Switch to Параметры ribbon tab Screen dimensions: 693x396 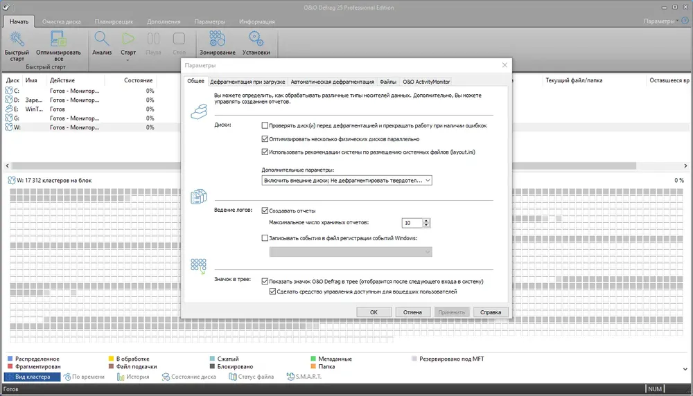[209, 21]
